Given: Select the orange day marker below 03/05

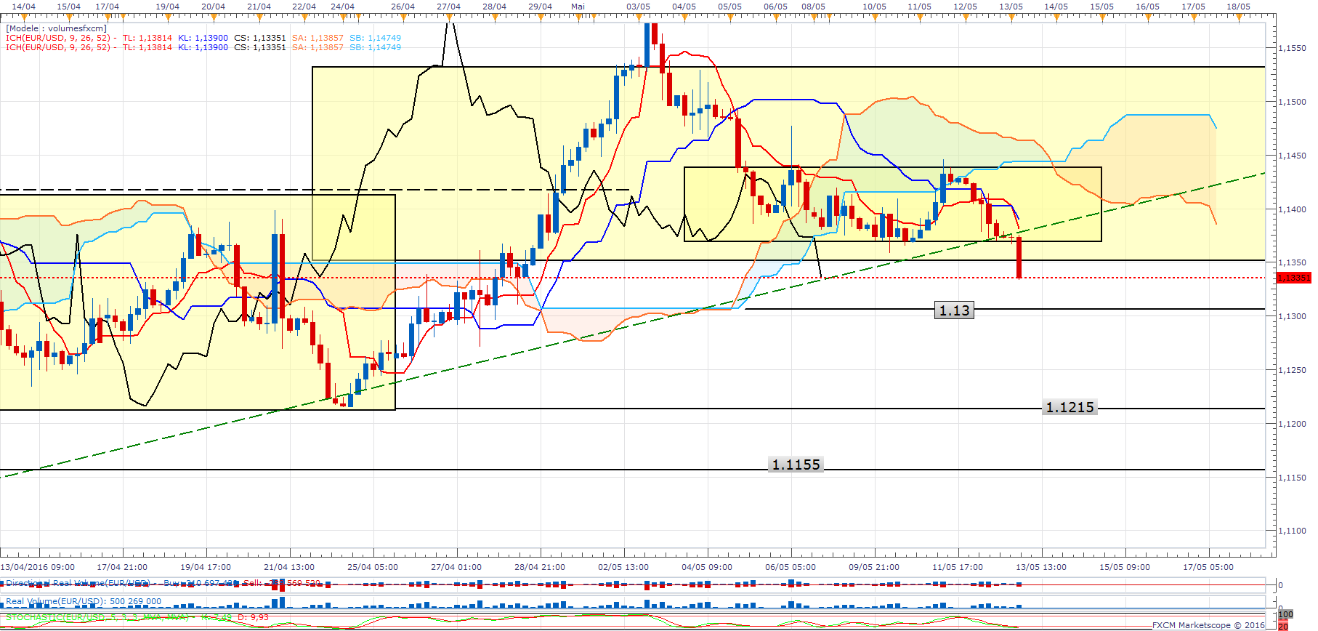Looking at the screenshot, I should tap(639, 16).
